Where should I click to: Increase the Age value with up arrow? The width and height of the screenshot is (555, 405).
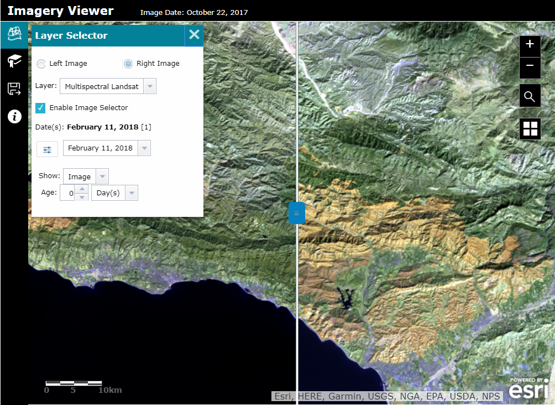click(x=82, y=189)
